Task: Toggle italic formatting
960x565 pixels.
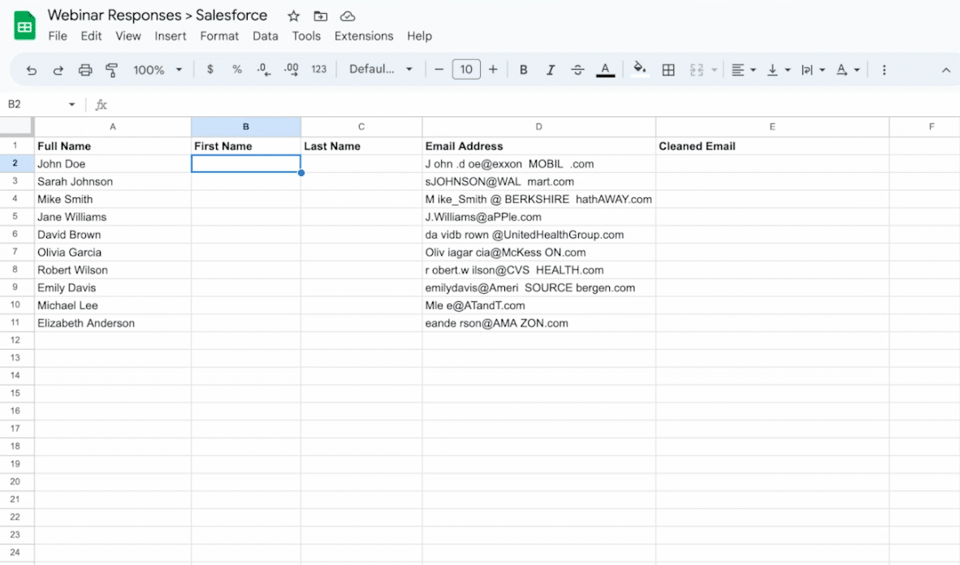Action: (551, 70)
